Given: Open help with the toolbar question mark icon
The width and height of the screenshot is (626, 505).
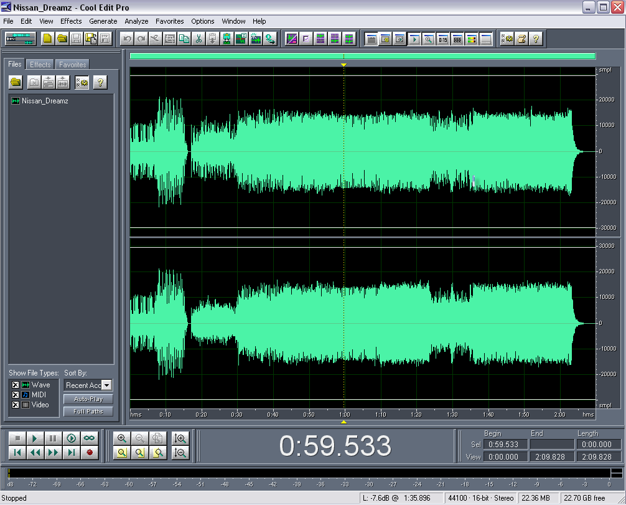Looking at the screenshot, I should click(x=536, y=39).
